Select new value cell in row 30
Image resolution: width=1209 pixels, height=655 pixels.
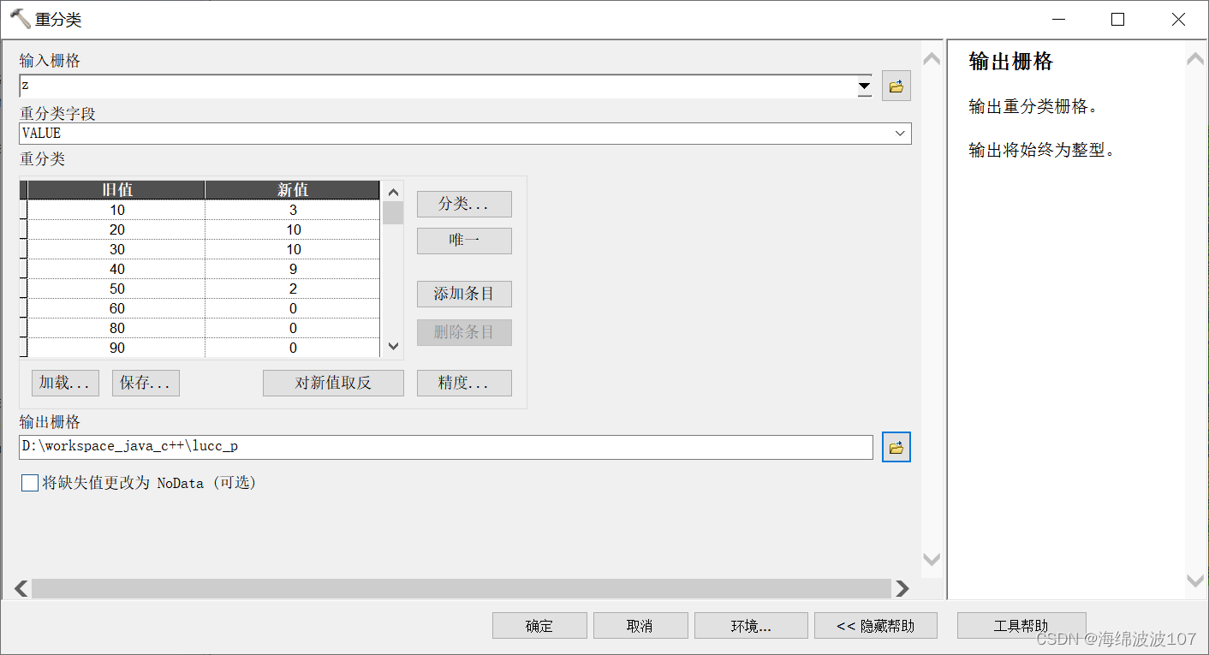[x=293, y=249]
